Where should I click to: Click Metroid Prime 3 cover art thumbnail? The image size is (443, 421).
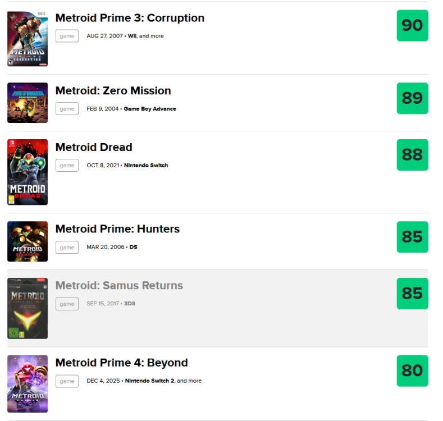[28, 39]
